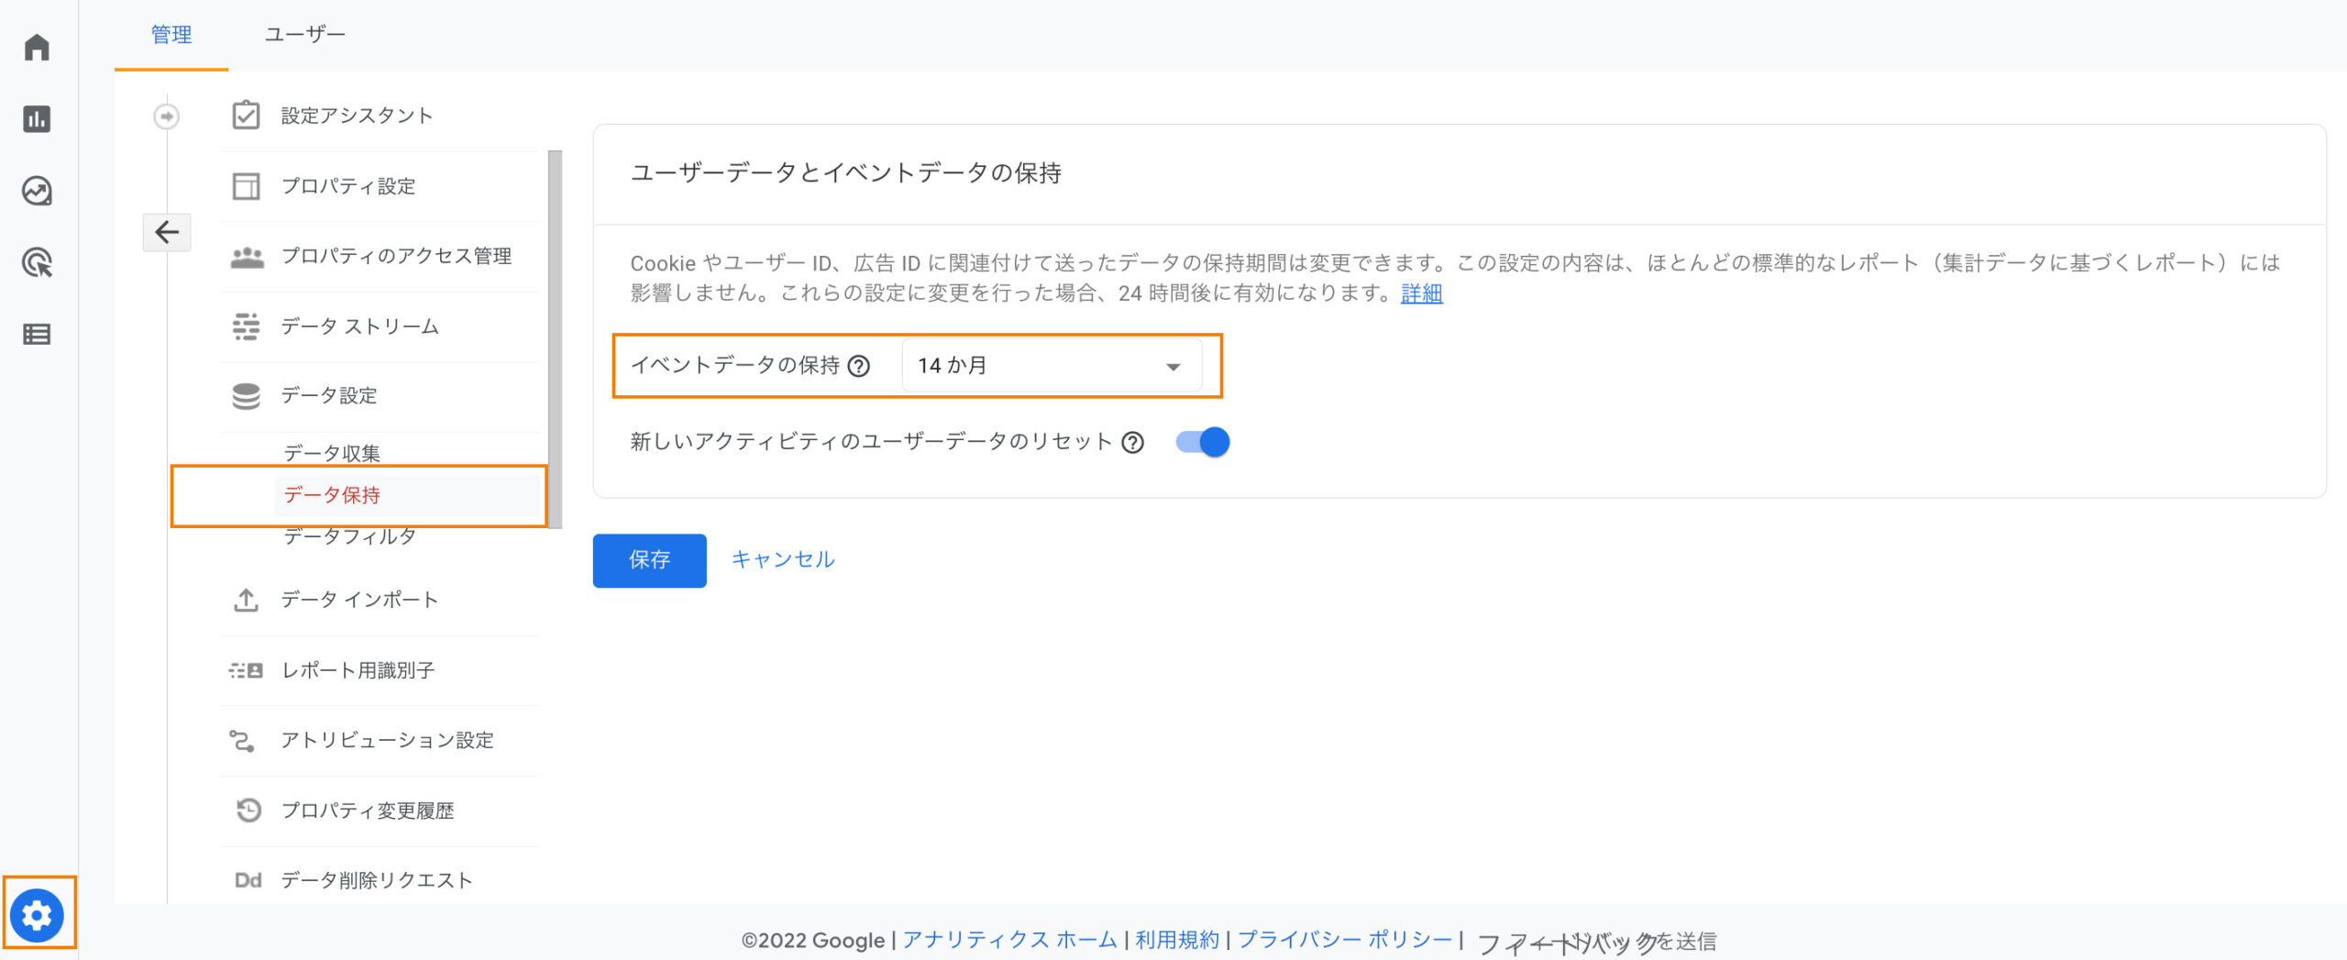Click the データ ストリーム icon
The height and width of the screenshot is (960, 2347).
click(246, 326)
